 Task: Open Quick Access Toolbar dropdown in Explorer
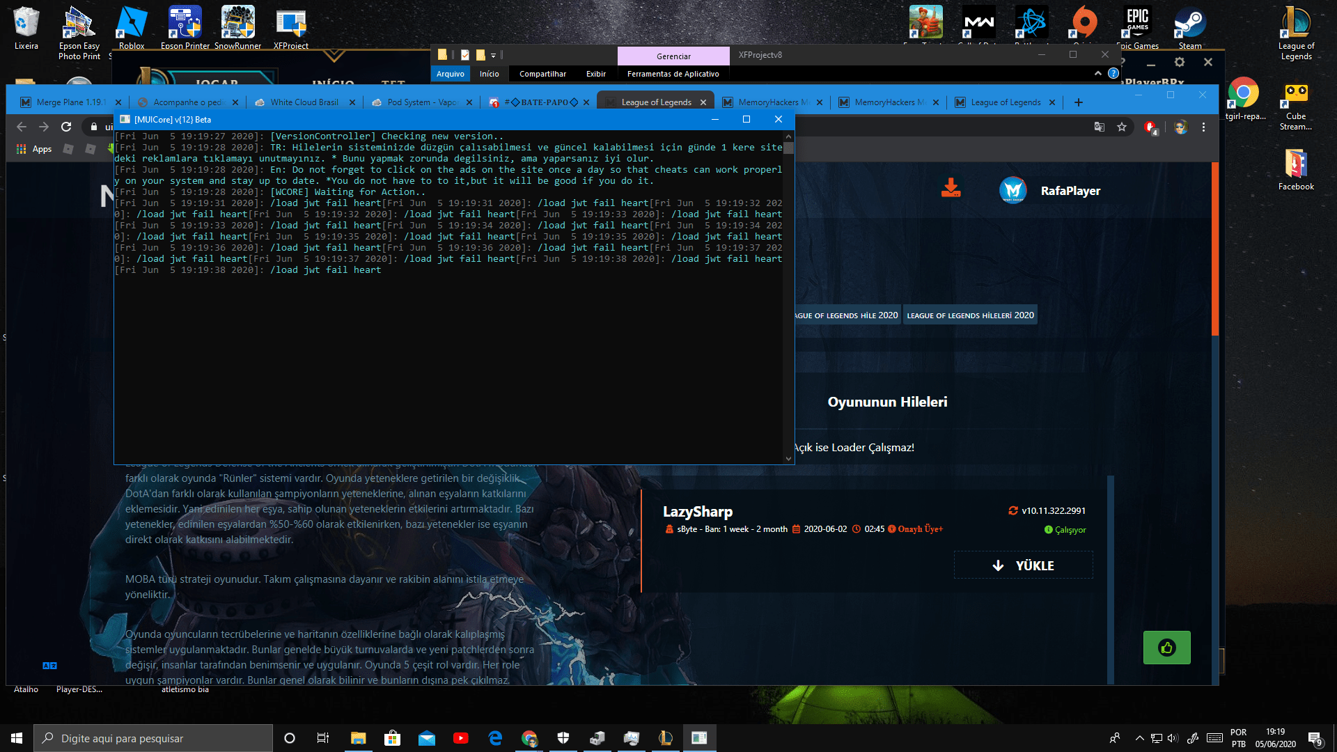click(494, 55)
